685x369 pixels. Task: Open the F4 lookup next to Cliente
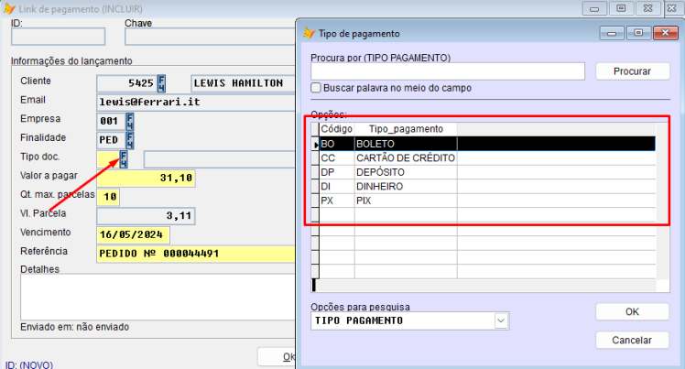(x=161, y=83)
